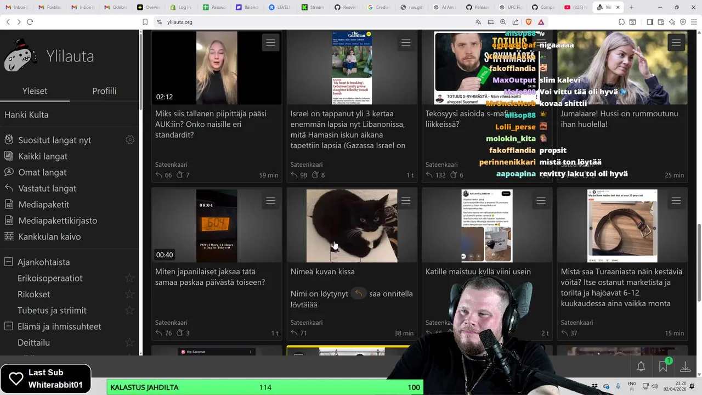Image resolution: width=702 pixels, height=395 pixels.
Task: Open the Tubetus ja striimit board
Action: click(52, 310)
